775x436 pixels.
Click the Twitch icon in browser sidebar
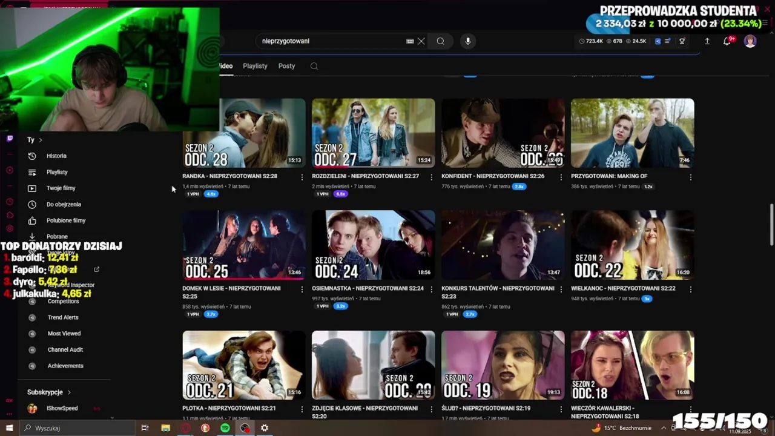(x=10, y=139)
